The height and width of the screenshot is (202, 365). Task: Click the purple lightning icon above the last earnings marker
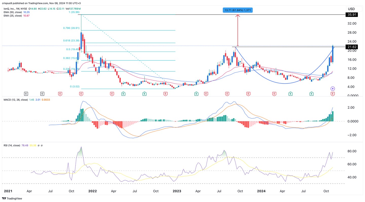click(333, 88)
